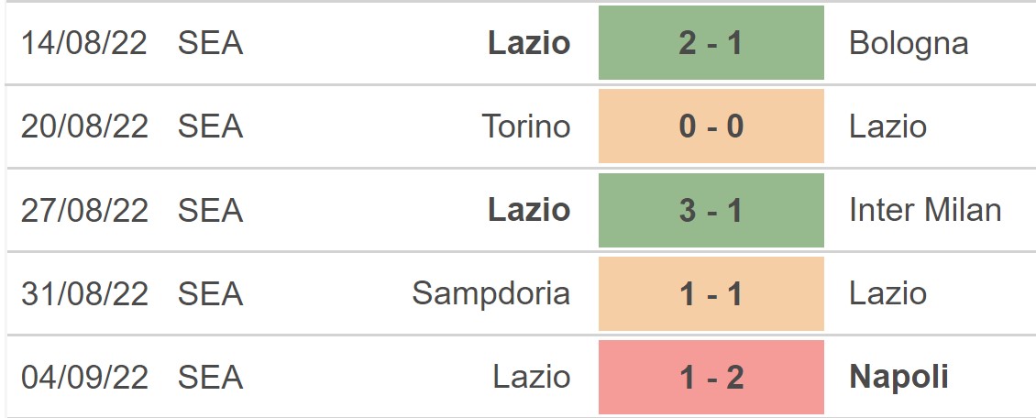Open the Bologna team link
This screenshot has width=1036, height=418.
point(909,43)
